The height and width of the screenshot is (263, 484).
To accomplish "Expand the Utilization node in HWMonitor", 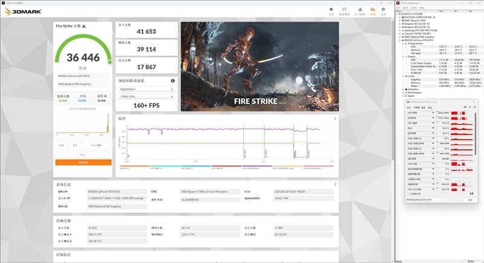I will [x=403, y=89].
